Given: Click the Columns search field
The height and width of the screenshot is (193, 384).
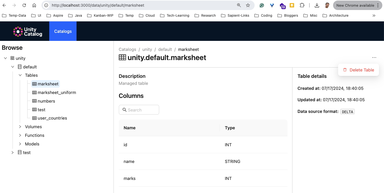Looking at the screenshot, I should coord(139,110).
